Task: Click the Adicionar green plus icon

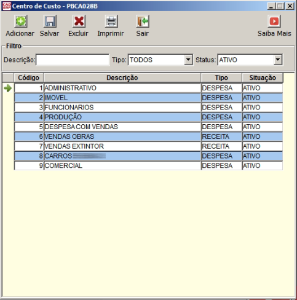Action: [x=20, y=21]
